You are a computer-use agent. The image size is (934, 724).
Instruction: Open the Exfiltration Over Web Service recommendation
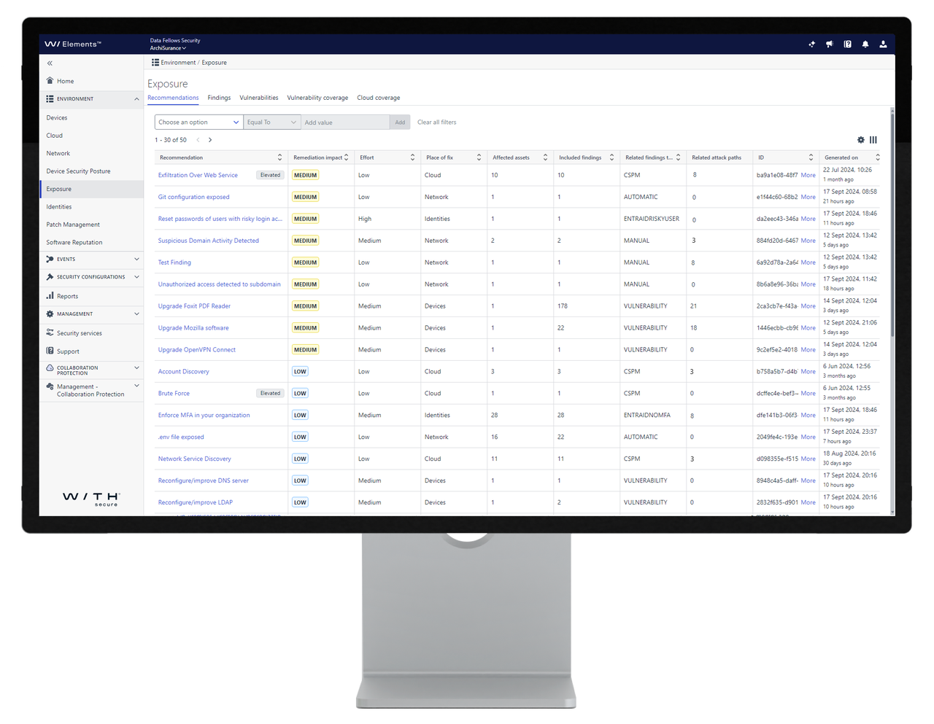pos(198,175)
